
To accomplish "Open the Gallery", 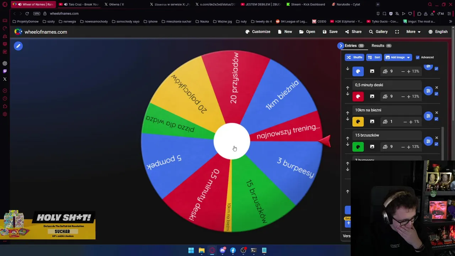I will (378, 32).
